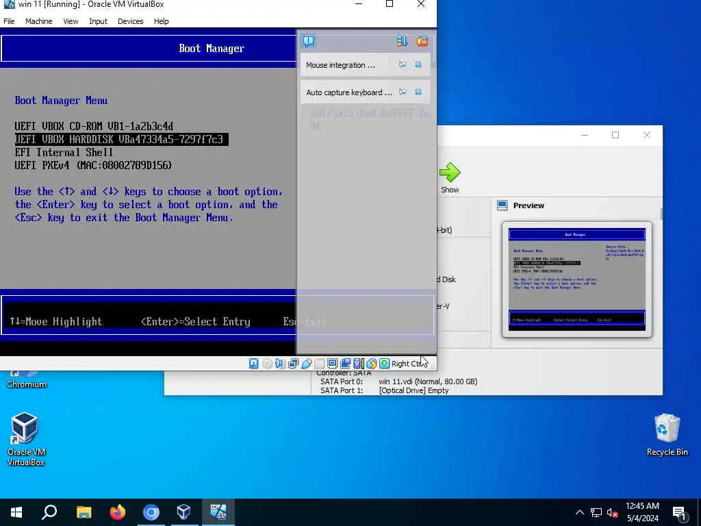Open the taskbar clock and date
This screenshot has height=526, width=701.
click(x=642, y=512)
